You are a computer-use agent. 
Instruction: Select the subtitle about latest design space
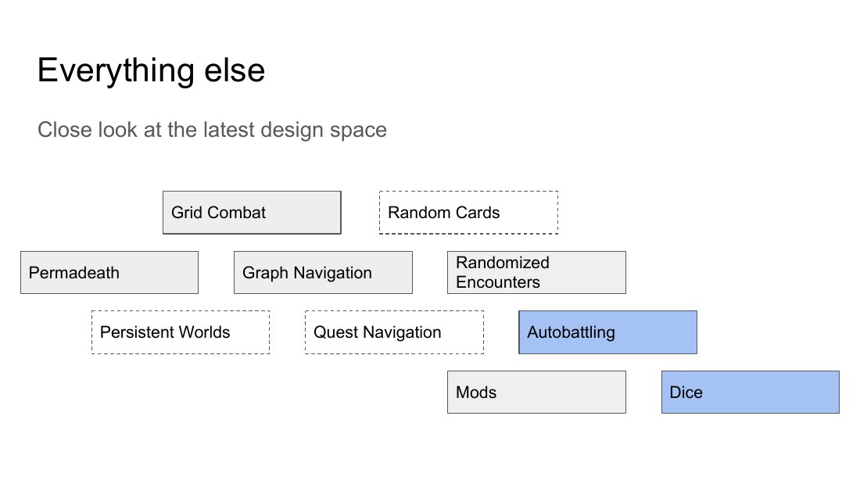pos(212,131)
